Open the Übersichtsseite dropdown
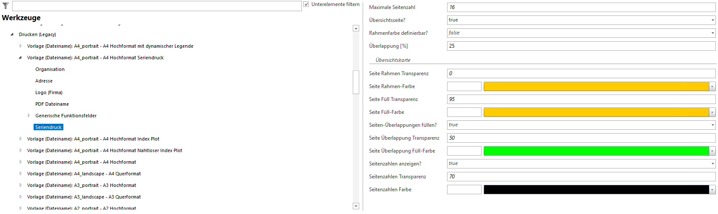The height and width of the screenshot is (214, 718). click(712, 20)
